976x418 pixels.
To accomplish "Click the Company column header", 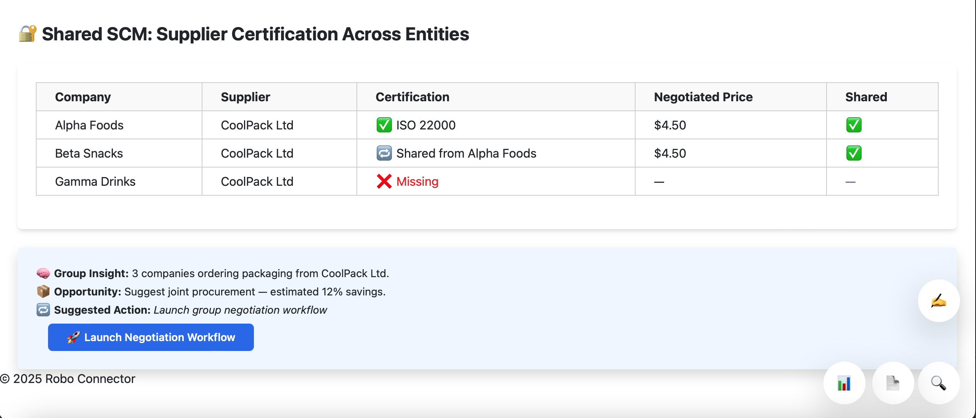I will 83,97.
